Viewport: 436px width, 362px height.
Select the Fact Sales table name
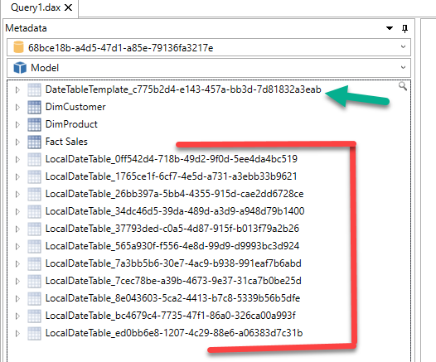coord(66,142)
